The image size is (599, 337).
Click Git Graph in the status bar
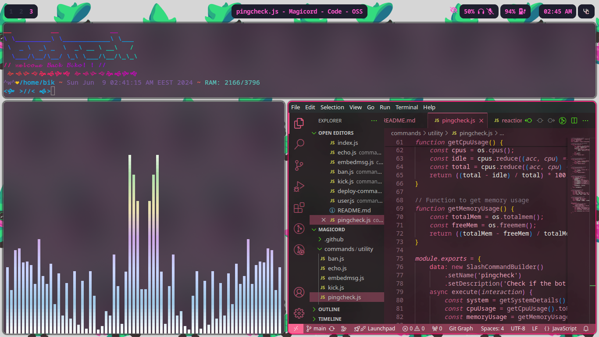click(461, 328)
